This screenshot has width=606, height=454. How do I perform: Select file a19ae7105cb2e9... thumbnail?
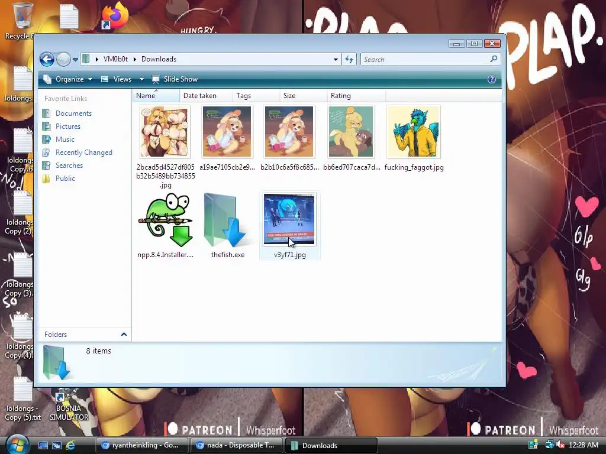point(227,132)
